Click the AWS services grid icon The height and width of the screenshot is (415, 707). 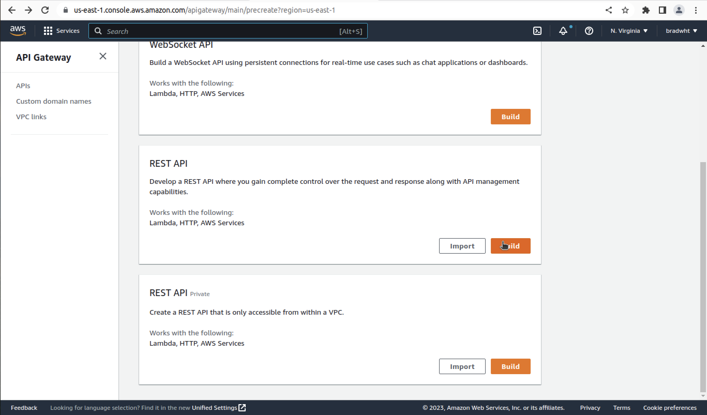click(x=48, y=31)
